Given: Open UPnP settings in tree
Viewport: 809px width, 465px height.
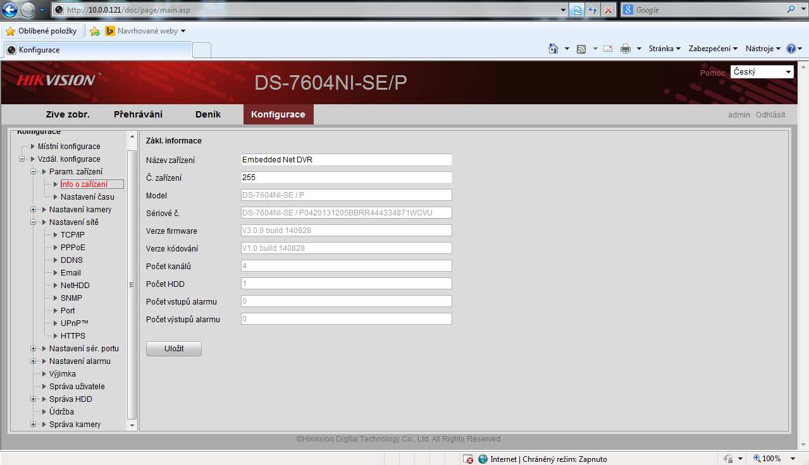Looking at the screenshot, I should point(75,323).
